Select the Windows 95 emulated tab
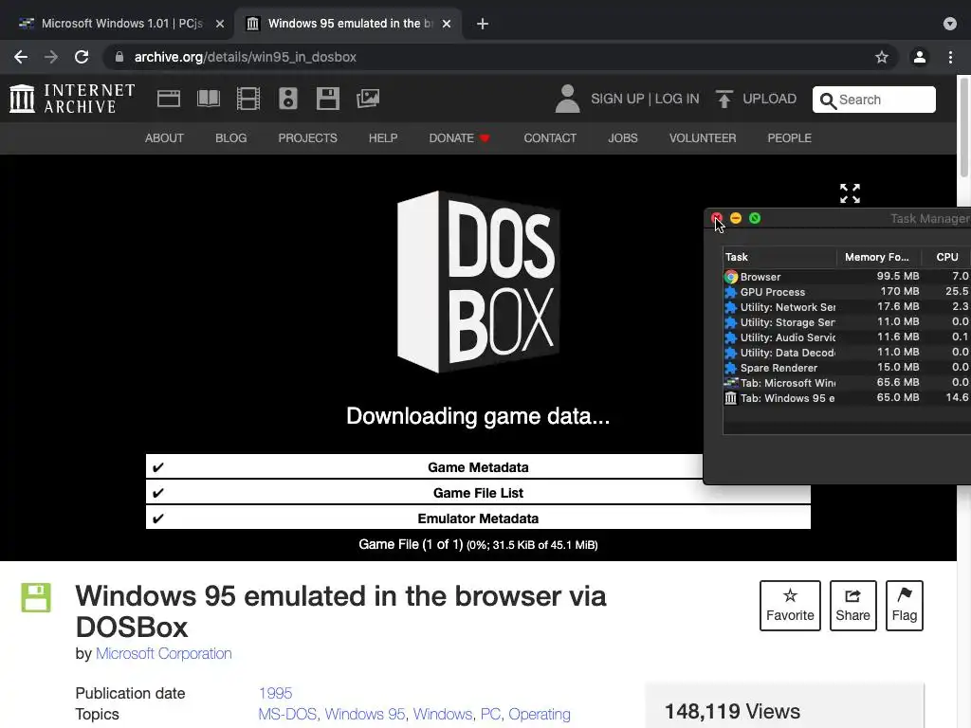Image resolution: width=971 pixels, height=728 pixels. coord(349,24)
